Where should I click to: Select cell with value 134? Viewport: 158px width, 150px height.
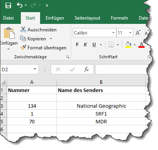tap(32, 106)
